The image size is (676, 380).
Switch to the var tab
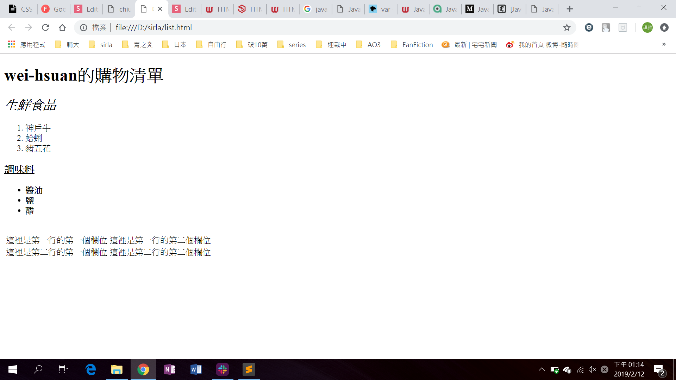pos(380,9)
